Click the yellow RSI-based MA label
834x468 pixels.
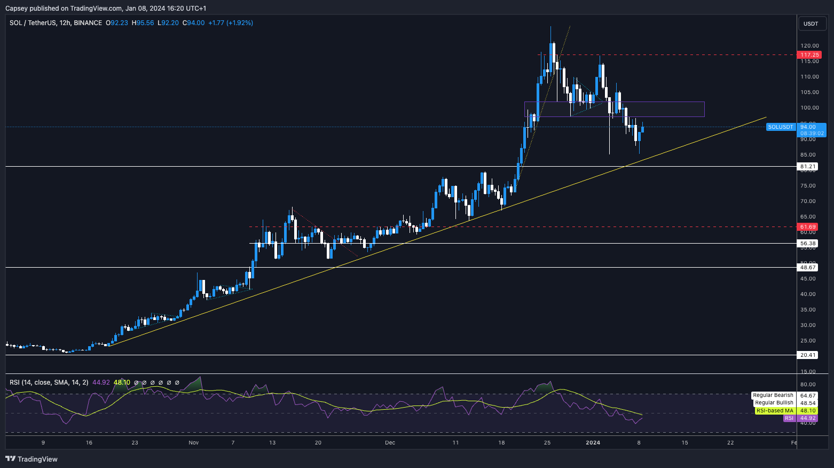(775, 411)
